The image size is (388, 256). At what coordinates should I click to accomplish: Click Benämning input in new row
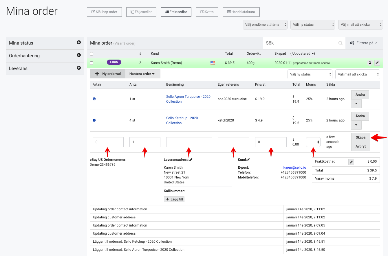[189, 142]
